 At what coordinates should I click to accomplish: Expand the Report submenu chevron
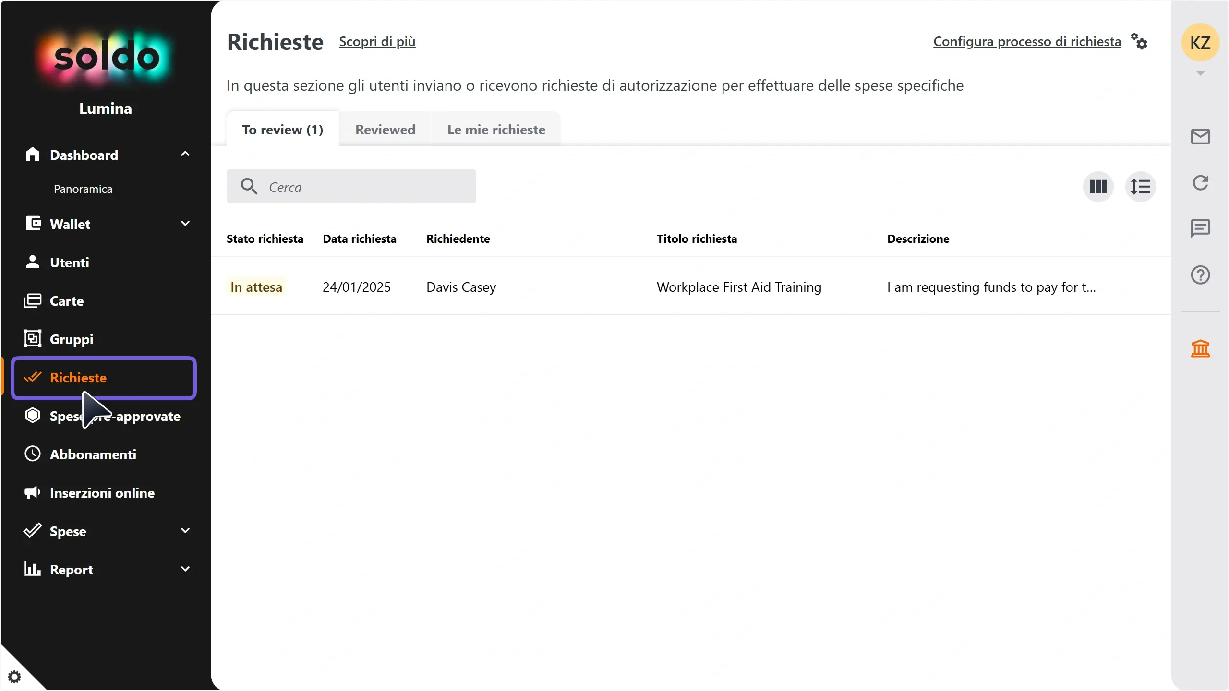point(185,569)
